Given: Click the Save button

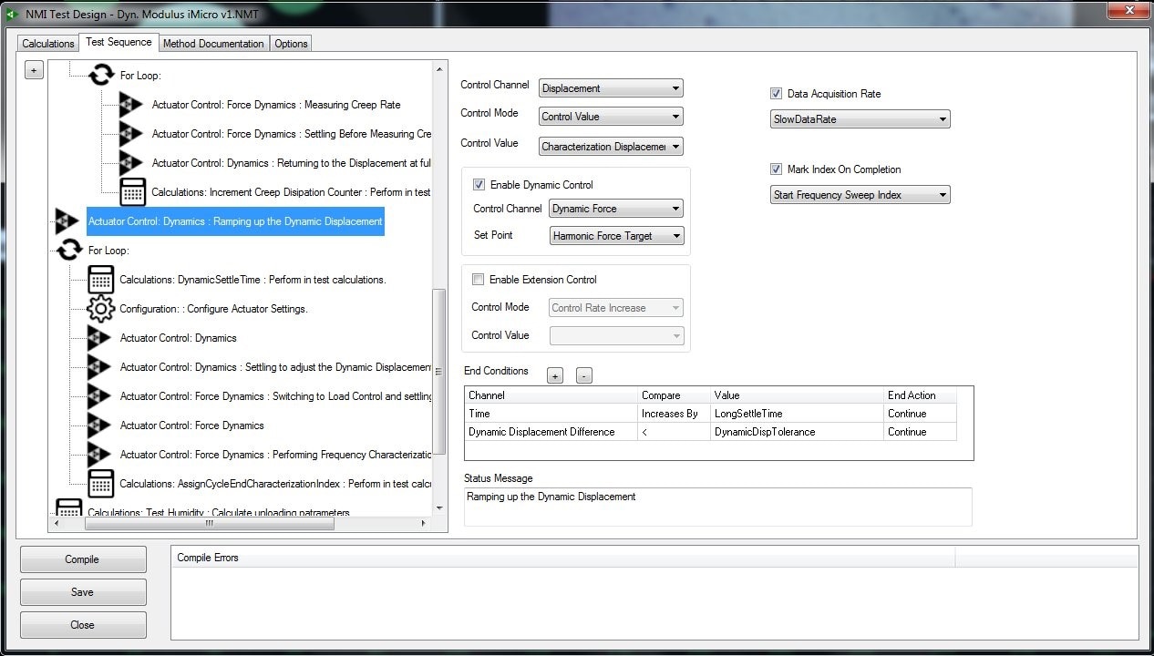Looking at the screenshot, I should (82, 592).
